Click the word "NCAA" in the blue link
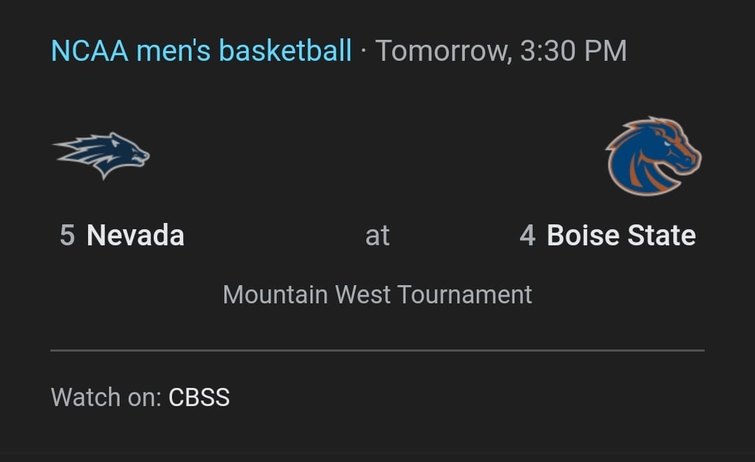 (90, 51)
